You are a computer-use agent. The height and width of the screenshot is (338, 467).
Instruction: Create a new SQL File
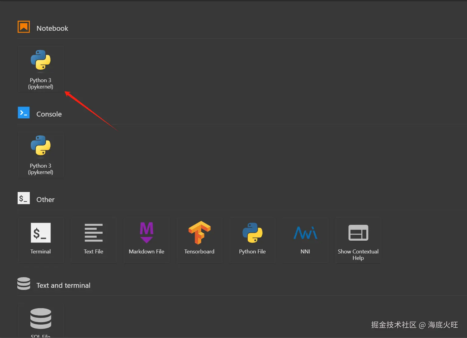click(x=41, y=320)
